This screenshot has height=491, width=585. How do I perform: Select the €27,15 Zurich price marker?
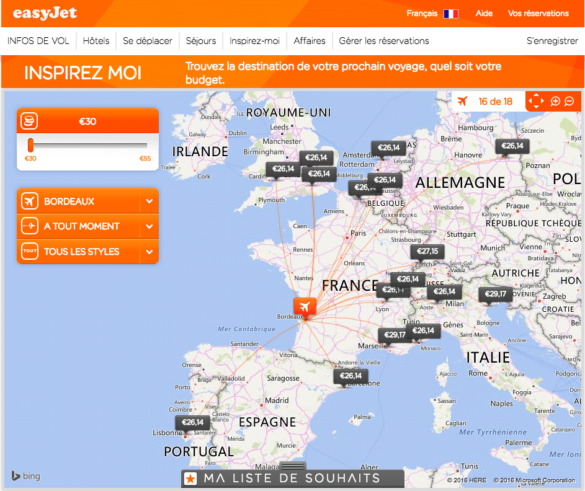(x=427, y=252)
